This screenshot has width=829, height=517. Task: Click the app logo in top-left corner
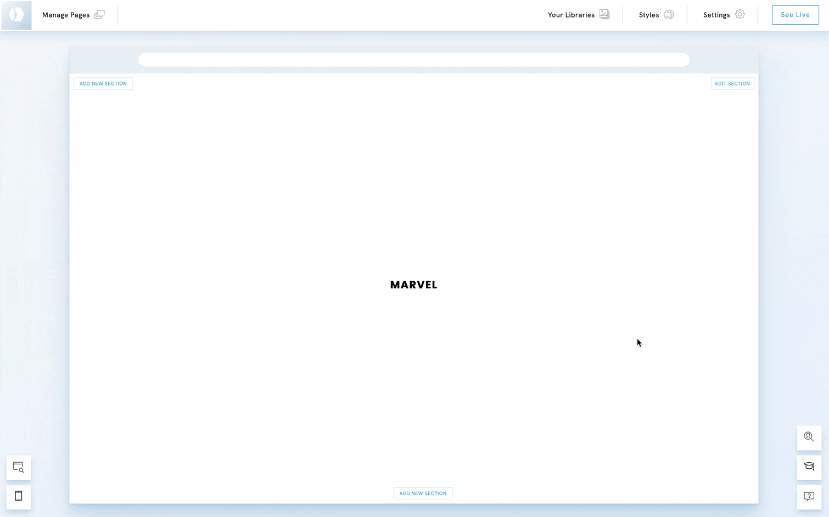(x=16, y=15)
